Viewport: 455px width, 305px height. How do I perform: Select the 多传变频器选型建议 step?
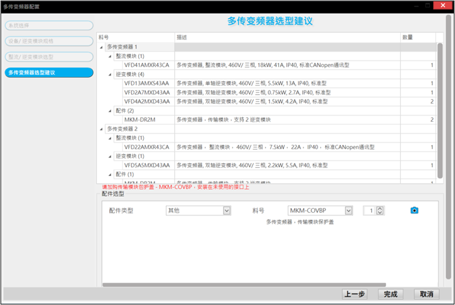(49, 72)
